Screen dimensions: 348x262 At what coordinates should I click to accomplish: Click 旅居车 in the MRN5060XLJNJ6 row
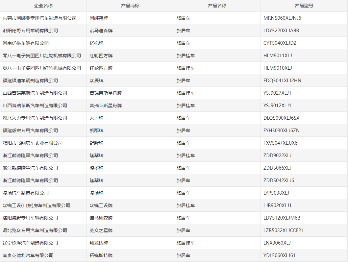point(183,18)
